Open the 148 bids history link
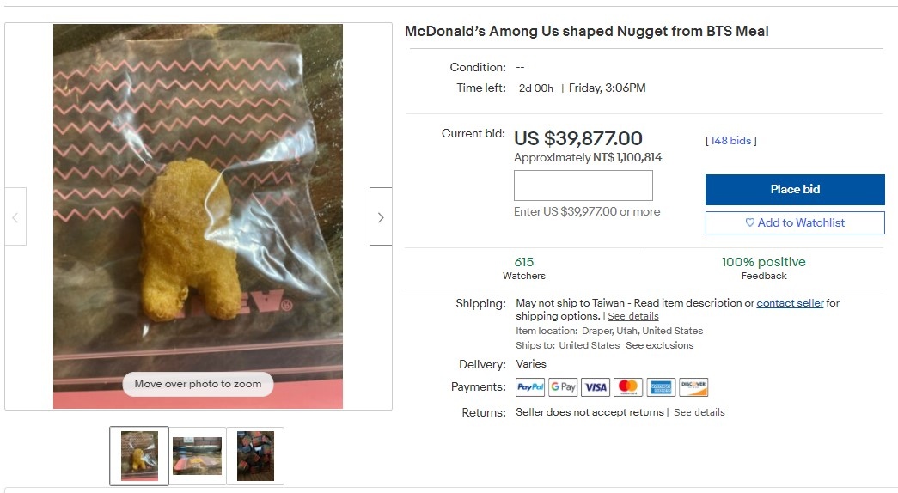Viewport: 898px width, 493px height. point(730,141)
